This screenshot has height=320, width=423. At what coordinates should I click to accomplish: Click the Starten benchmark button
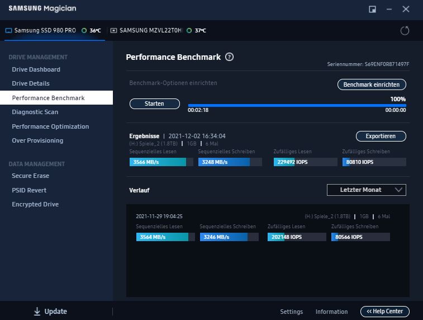[155, 103]
